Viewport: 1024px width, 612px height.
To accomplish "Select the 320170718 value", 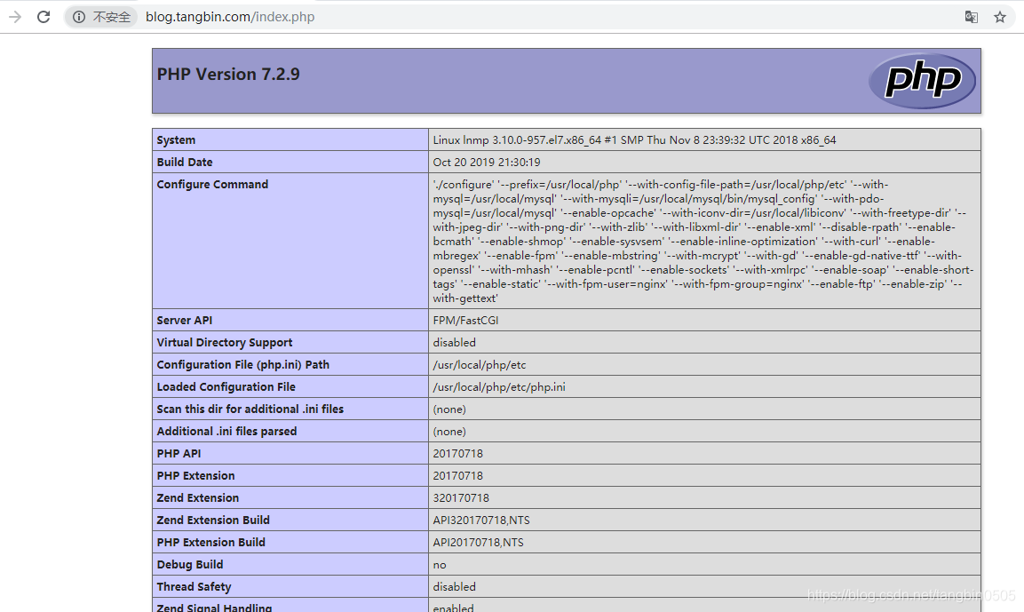I will click(461, 497).
